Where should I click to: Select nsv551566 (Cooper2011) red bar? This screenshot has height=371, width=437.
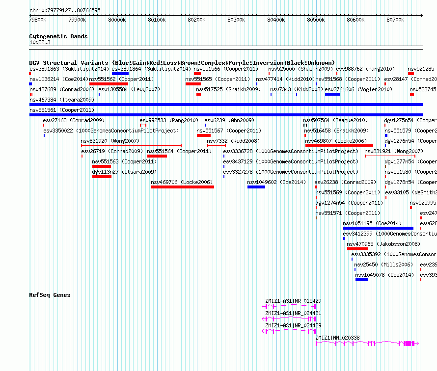click(197, 74)
